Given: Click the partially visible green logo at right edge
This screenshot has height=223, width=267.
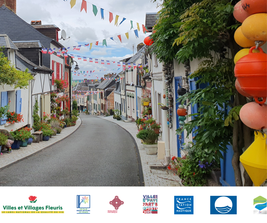Looking at the screenshot, I should (x=260, y=205).
